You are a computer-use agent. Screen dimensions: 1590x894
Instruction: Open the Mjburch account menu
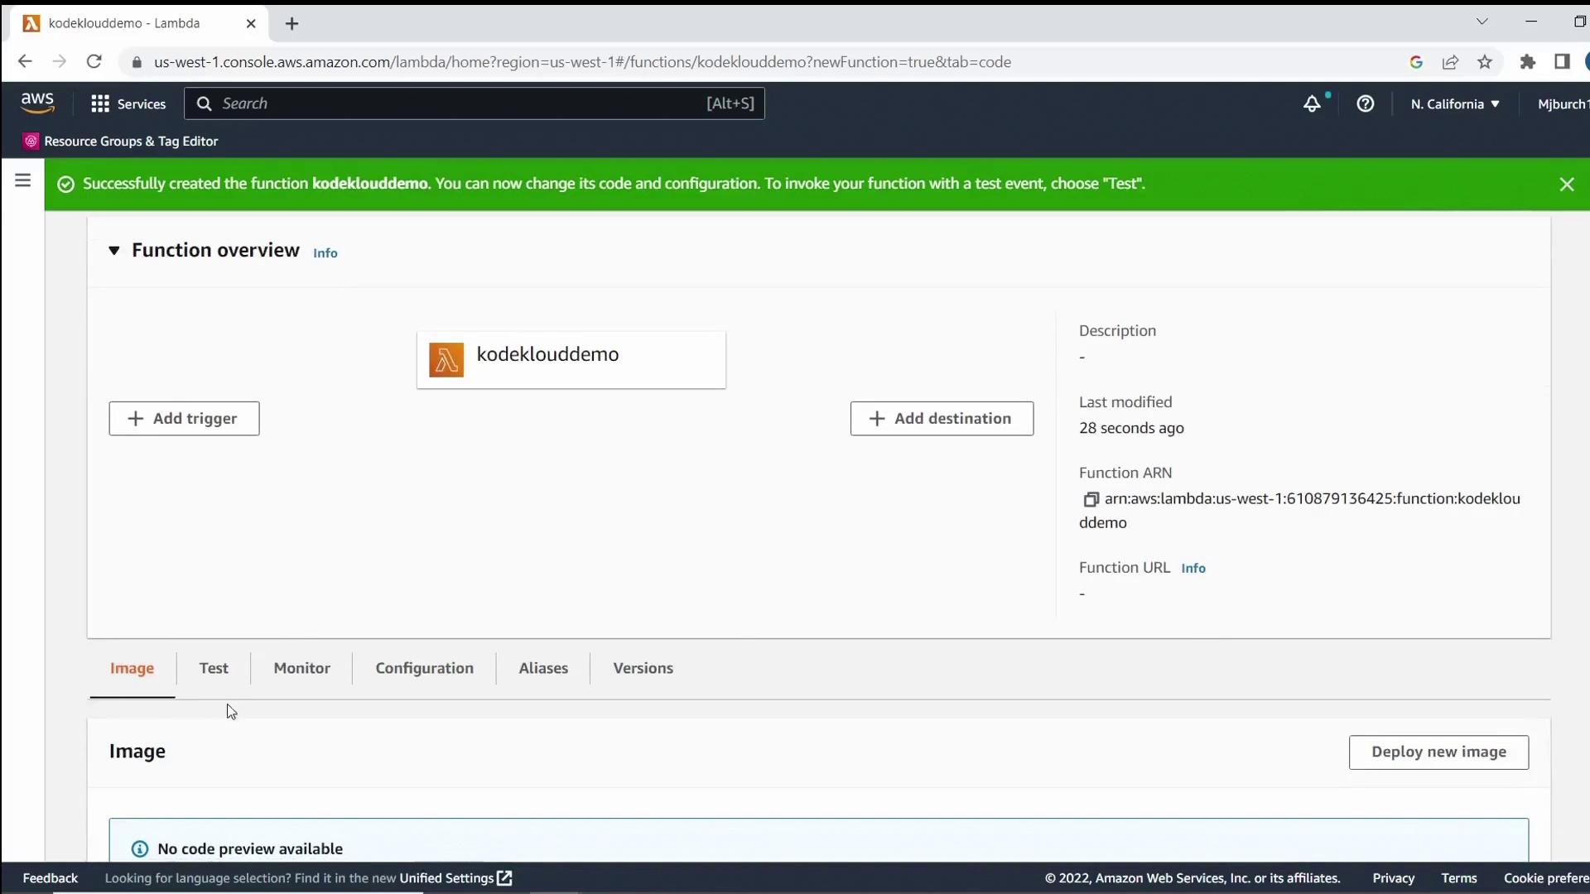coord(1561,103)
